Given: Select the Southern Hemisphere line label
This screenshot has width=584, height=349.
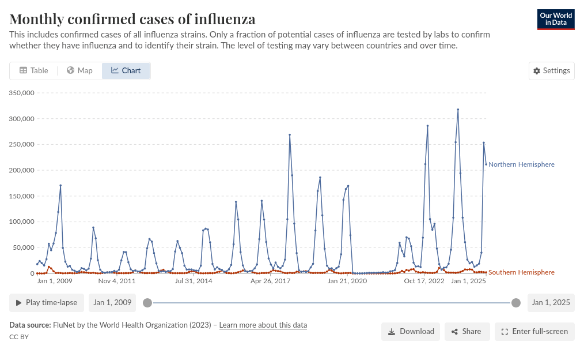Looking at the screenshot, I should 521,272.
